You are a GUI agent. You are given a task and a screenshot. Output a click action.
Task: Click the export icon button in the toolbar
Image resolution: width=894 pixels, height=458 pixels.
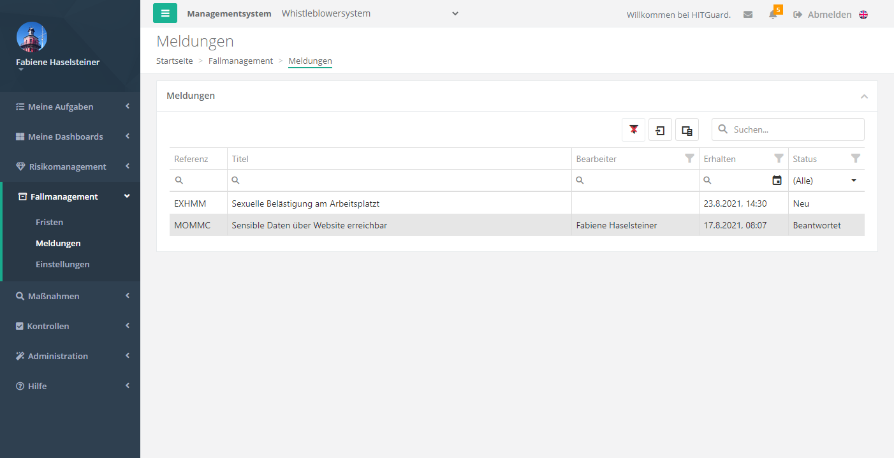pos(660,129)
